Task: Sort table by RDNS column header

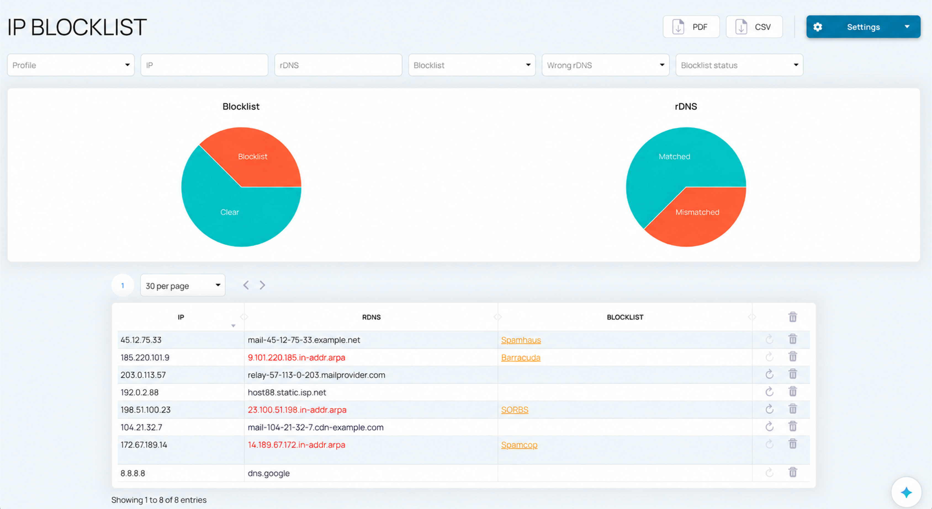Action: click(371, 317)
